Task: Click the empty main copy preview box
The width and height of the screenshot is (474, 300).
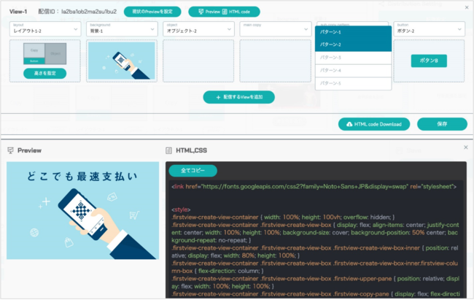Action: tap(275, 61)
